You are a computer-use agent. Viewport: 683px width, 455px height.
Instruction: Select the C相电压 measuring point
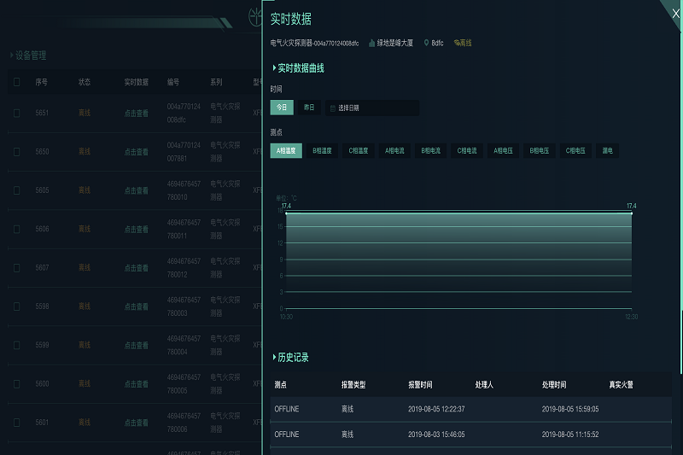575,150
